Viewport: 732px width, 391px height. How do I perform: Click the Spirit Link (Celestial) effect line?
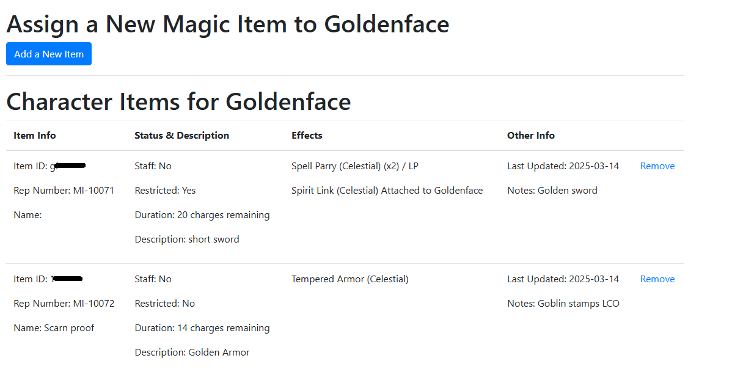[x=387, y=191]
